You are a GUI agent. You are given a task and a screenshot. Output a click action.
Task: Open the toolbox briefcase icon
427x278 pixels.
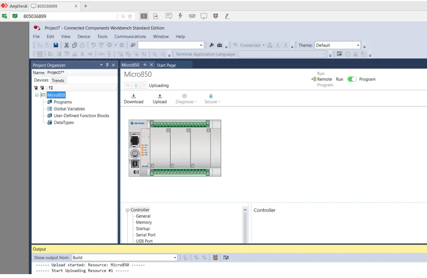tap(219, 45)
